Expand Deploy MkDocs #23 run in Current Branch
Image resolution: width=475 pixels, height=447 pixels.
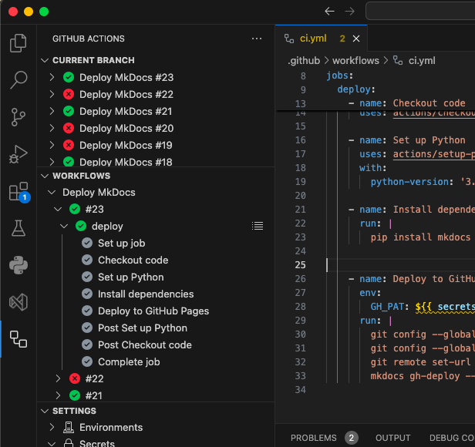pyautogui.click(x=52, y=78)
